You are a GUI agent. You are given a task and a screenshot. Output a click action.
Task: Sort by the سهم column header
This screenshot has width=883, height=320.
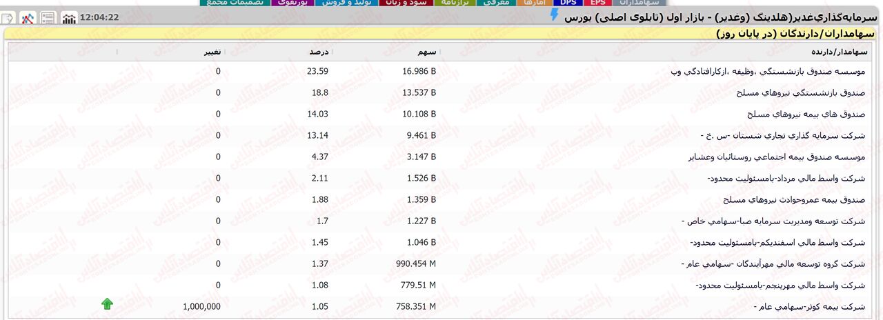[x=426, y=52]
